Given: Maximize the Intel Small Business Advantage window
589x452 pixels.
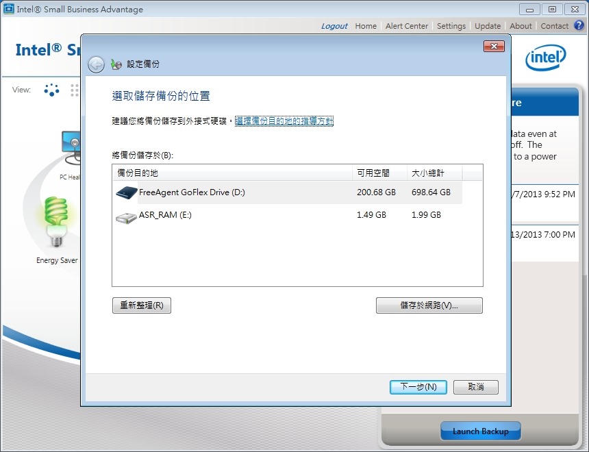Looking at the screenshot, I should pos(552,10).
